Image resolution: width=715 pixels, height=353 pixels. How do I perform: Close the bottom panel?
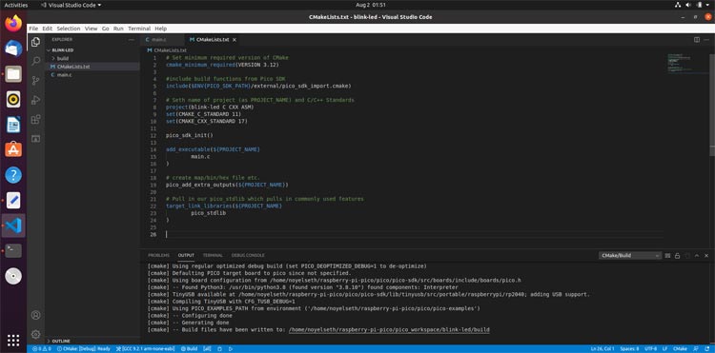coord(706,256)
